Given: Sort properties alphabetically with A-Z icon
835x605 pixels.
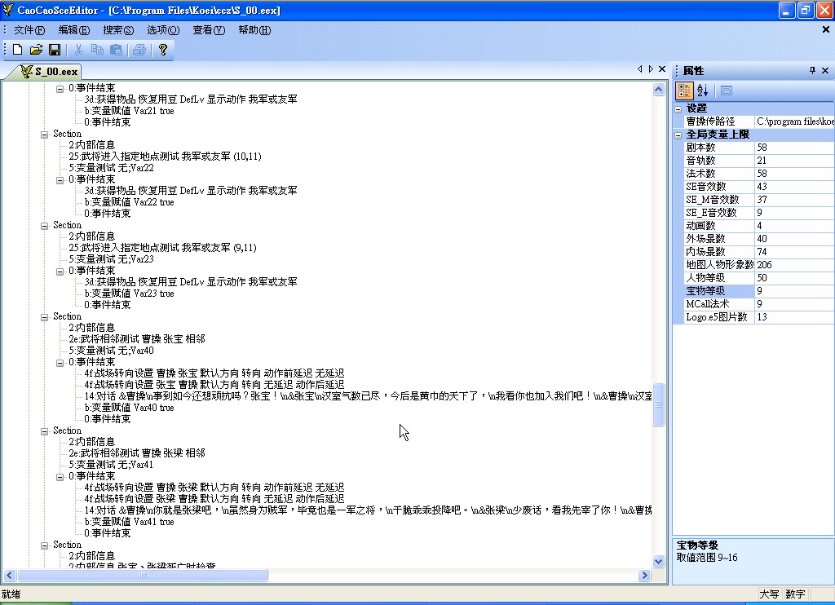Looking at the screenshot, I should click(x=702, y=91).
